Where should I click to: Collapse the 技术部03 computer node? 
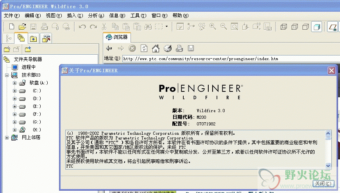[x=7, y=75]
